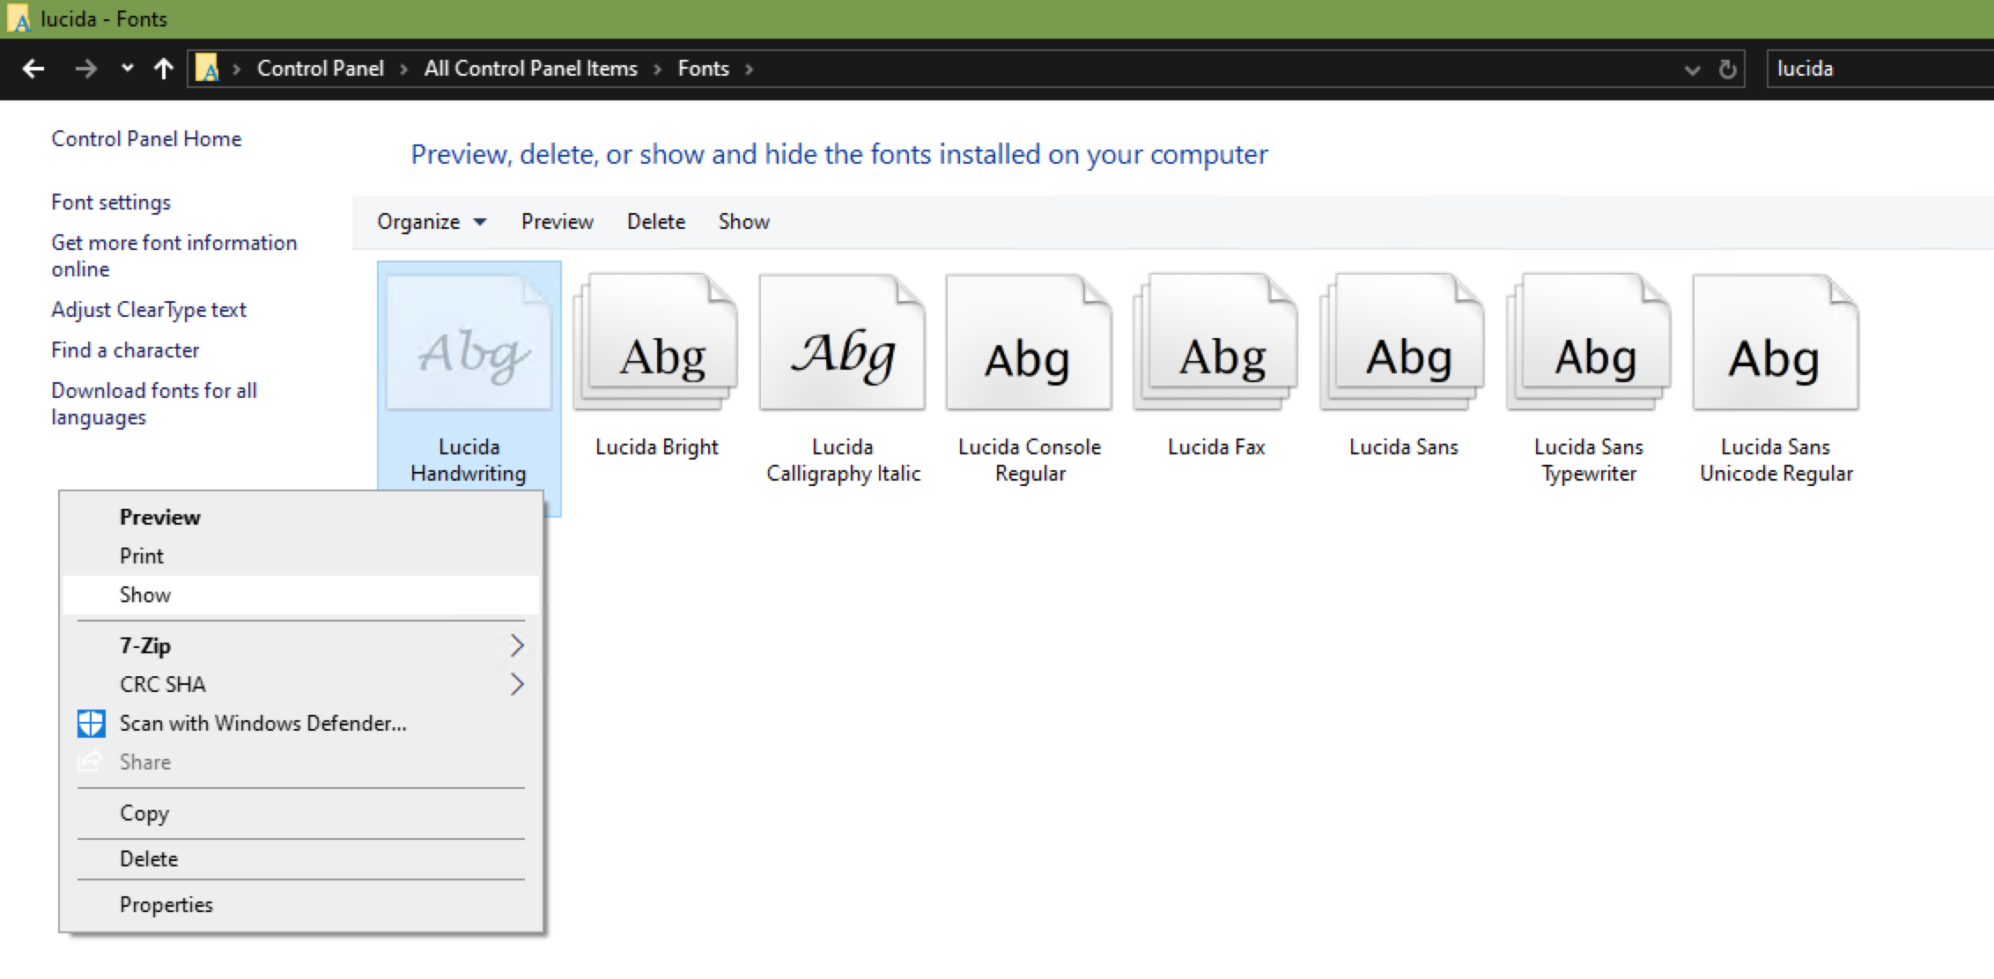Click Scan with Windows Defender entry
1994x979 pixels.
262,724
